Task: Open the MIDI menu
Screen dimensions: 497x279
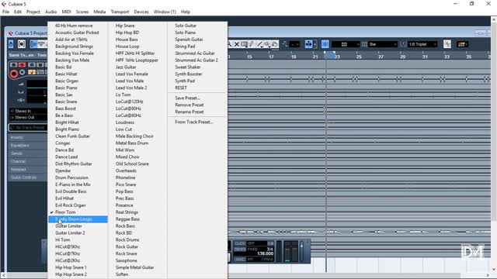Action: point(66,12)
